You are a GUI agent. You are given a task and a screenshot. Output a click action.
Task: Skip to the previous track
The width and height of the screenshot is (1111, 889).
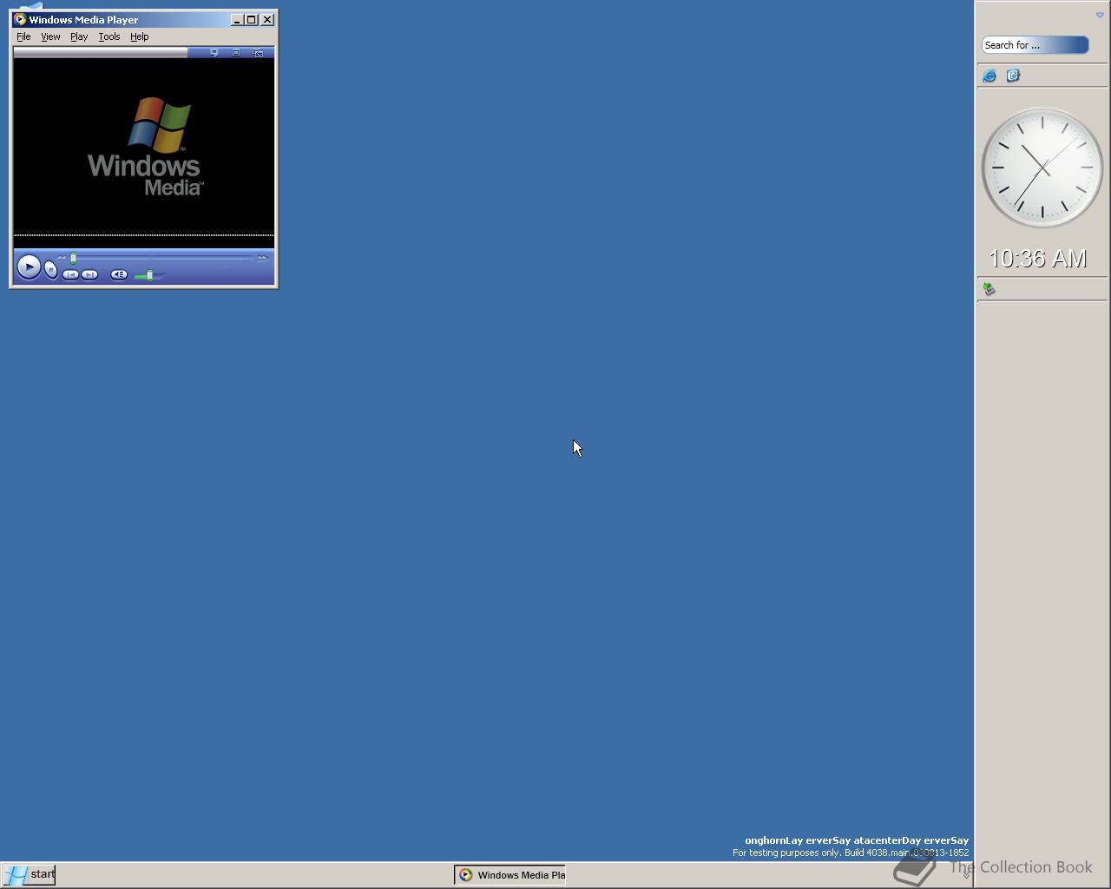coord(70,274)
